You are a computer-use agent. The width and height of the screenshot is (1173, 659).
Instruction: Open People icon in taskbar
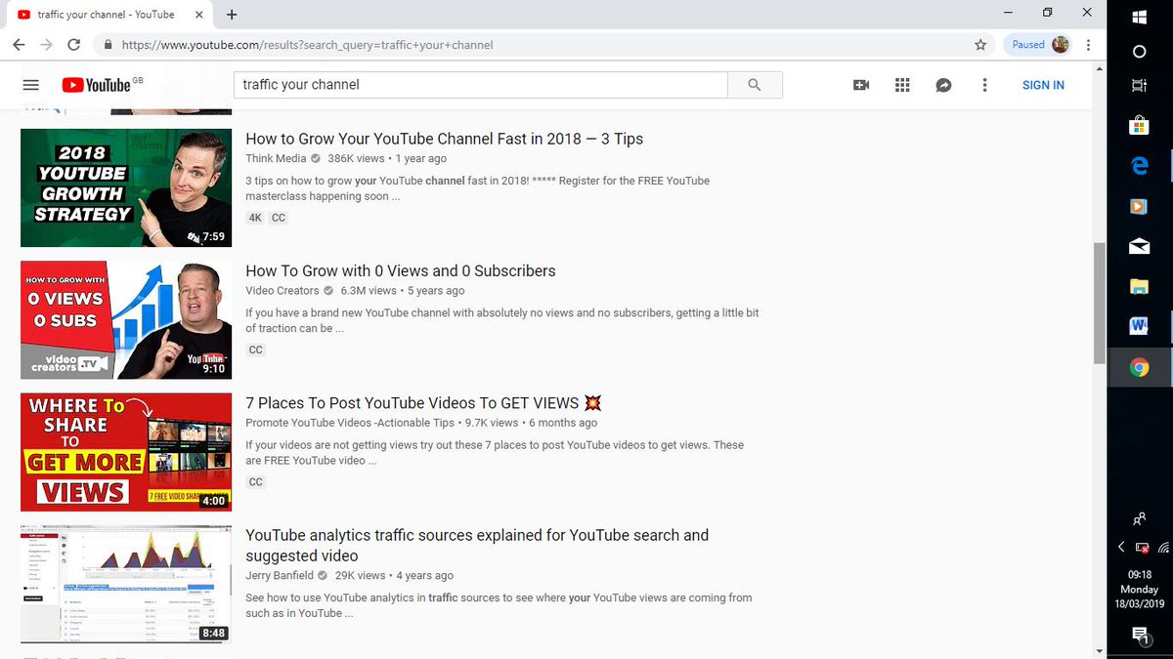(1140, 518)
